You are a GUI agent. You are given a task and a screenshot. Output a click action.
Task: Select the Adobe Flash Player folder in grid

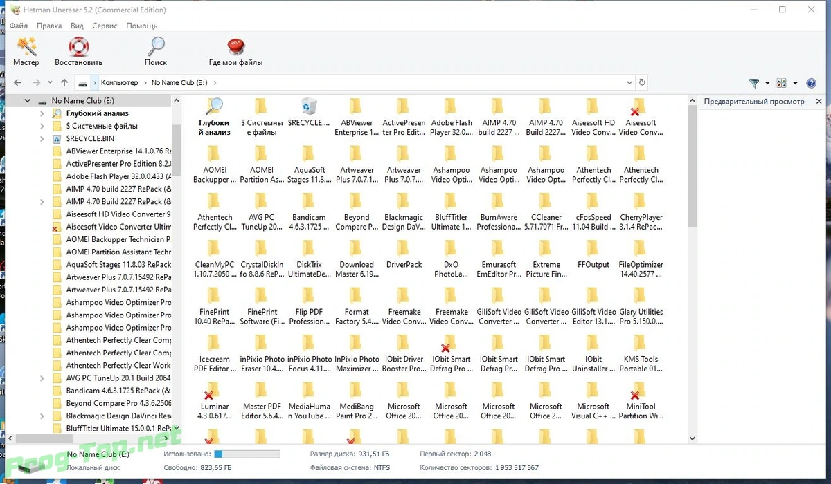451,117
